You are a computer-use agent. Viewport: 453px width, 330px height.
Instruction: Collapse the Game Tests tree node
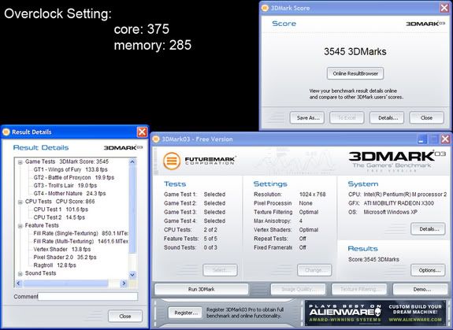coord(20,162)
